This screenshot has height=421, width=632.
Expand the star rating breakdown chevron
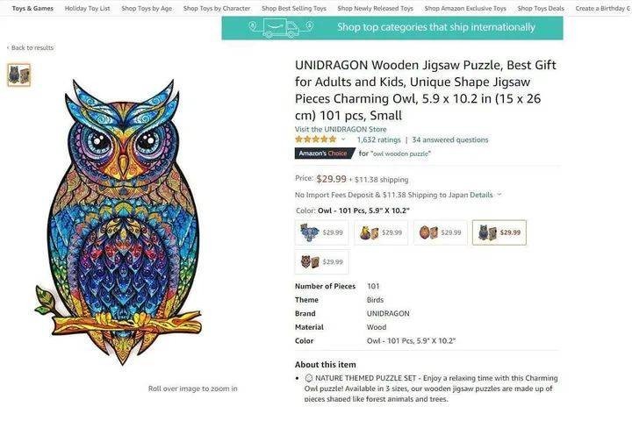point(343,139)
